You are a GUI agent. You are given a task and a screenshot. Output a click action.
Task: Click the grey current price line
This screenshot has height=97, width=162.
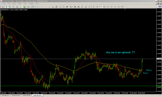coord(79,59)
